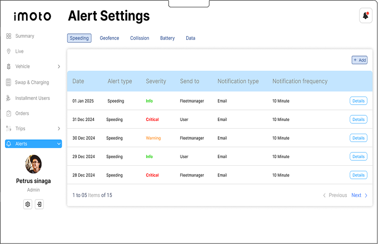Open the Collision tab
The width and height of the screenshot is (378, 244).
pos(140,38)
